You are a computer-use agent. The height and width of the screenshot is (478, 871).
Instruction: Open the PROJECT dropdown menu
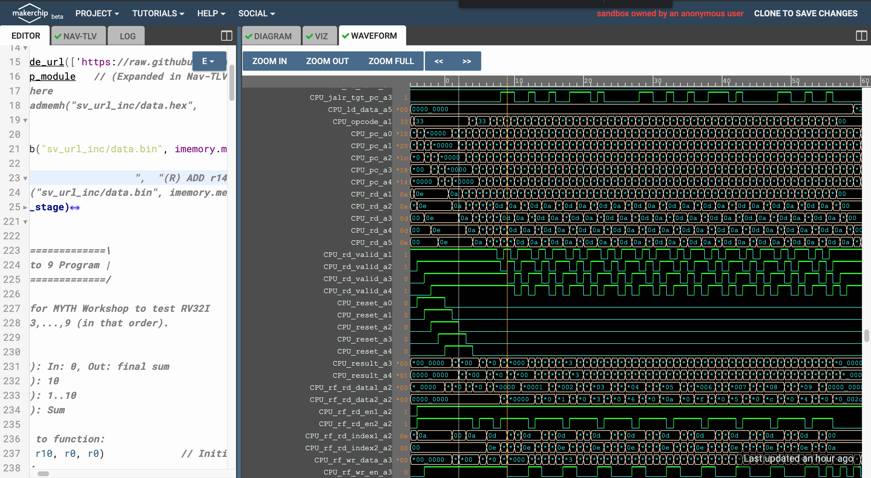pos(97,14)
